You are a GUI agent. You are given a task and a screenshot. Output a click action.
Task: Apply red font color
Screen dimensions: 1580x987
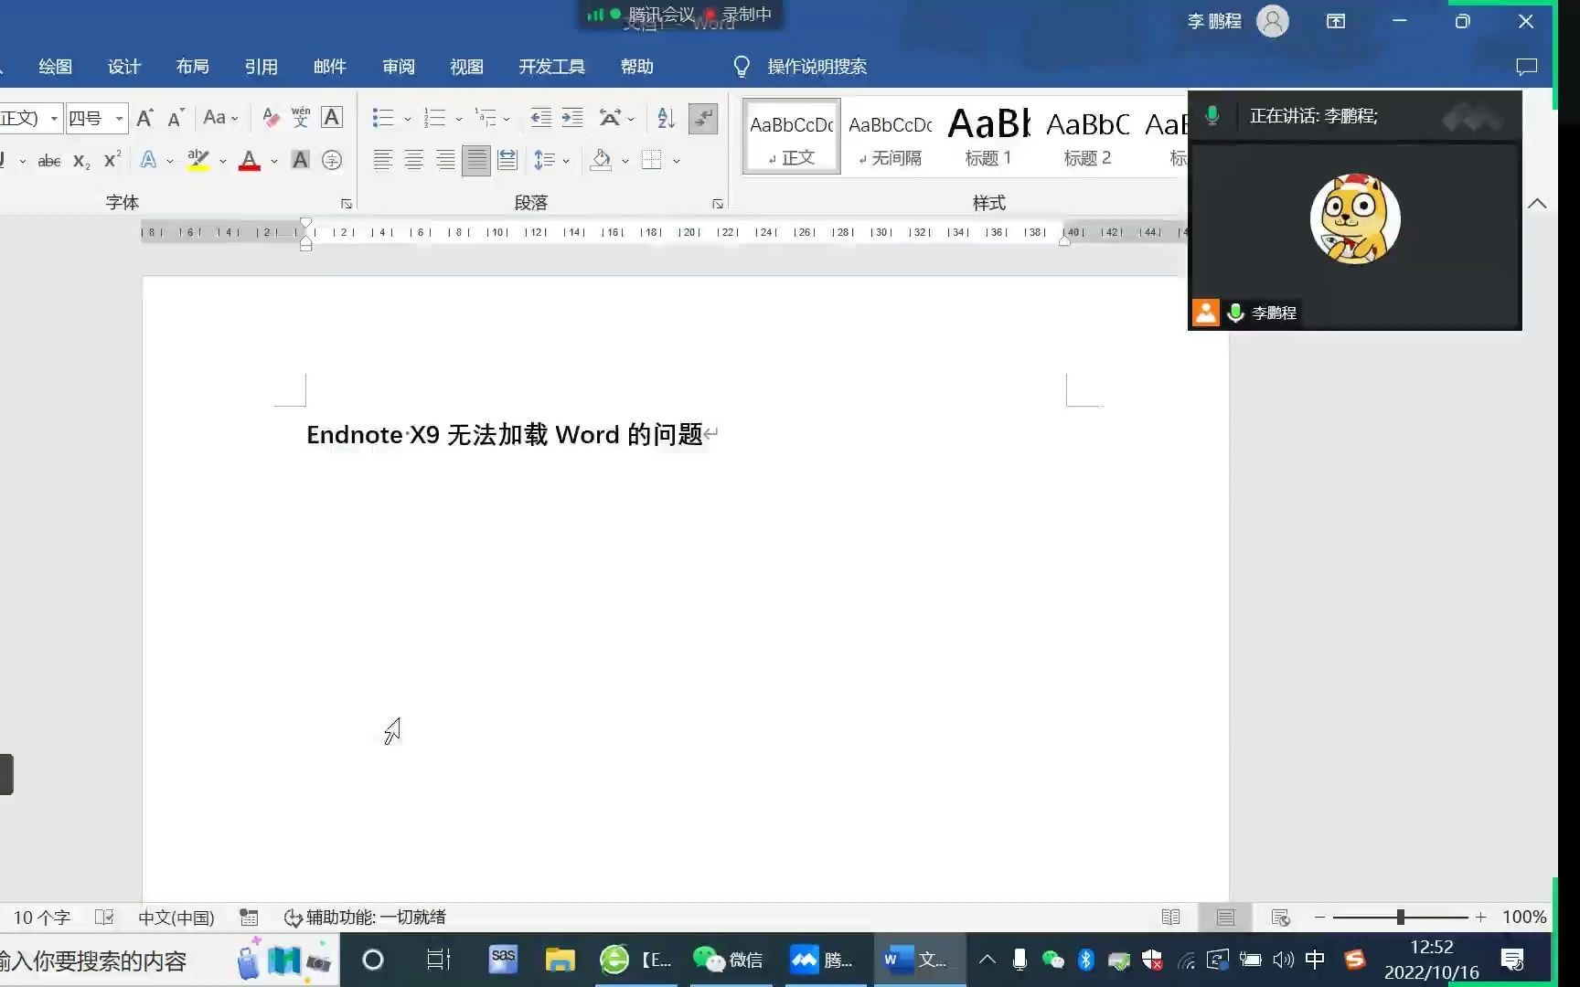coord(249,161)
